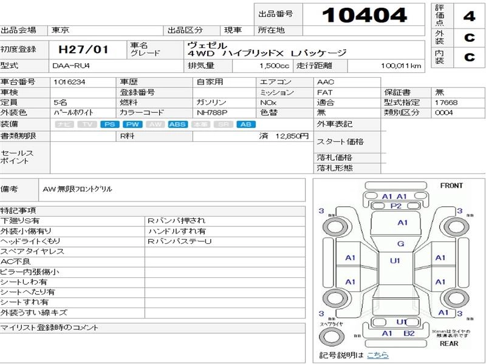This screenshot has height=364, width=486.
Task: Click the exterior color パールホワイト
Action: pos(74,113)
